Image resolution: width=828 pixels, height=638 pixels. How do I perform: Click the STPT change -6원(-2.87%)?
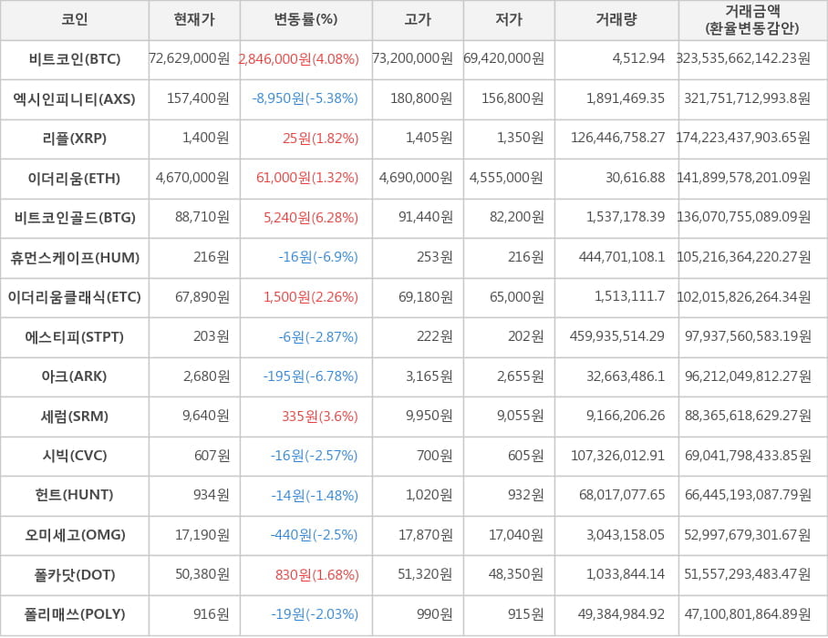pos(318,337)
